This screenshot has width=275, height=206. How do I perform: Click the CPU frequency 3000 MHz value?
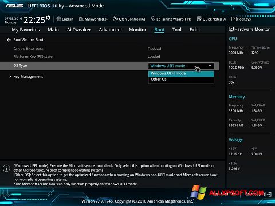(x=236, y=53)
